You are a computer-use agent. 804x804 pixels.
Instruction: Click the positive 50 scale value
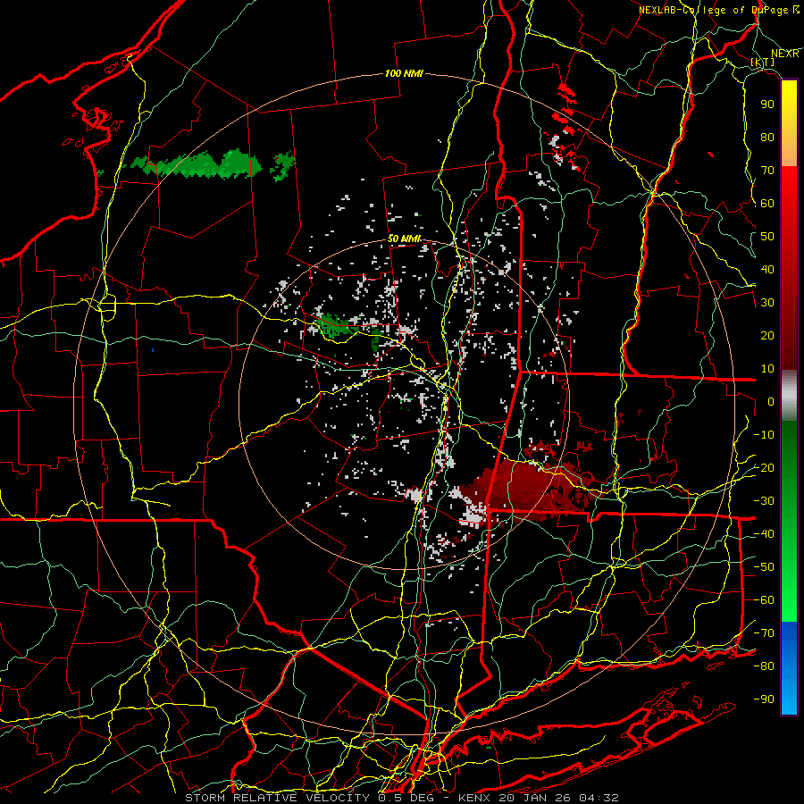point(767,237)
